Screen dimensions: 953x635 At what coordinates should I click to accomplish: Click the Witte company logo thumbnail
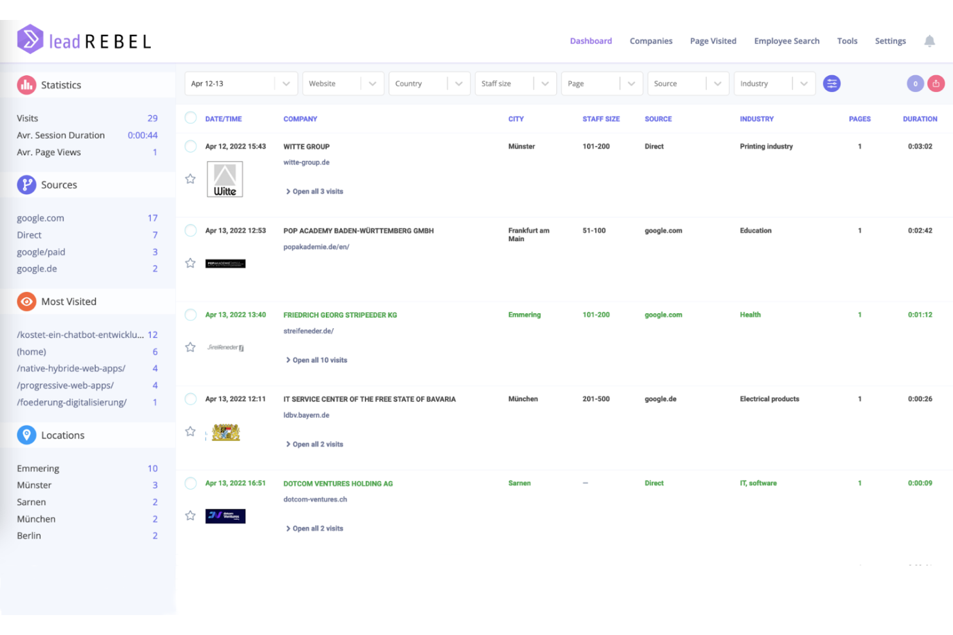(x=225, y=179)
